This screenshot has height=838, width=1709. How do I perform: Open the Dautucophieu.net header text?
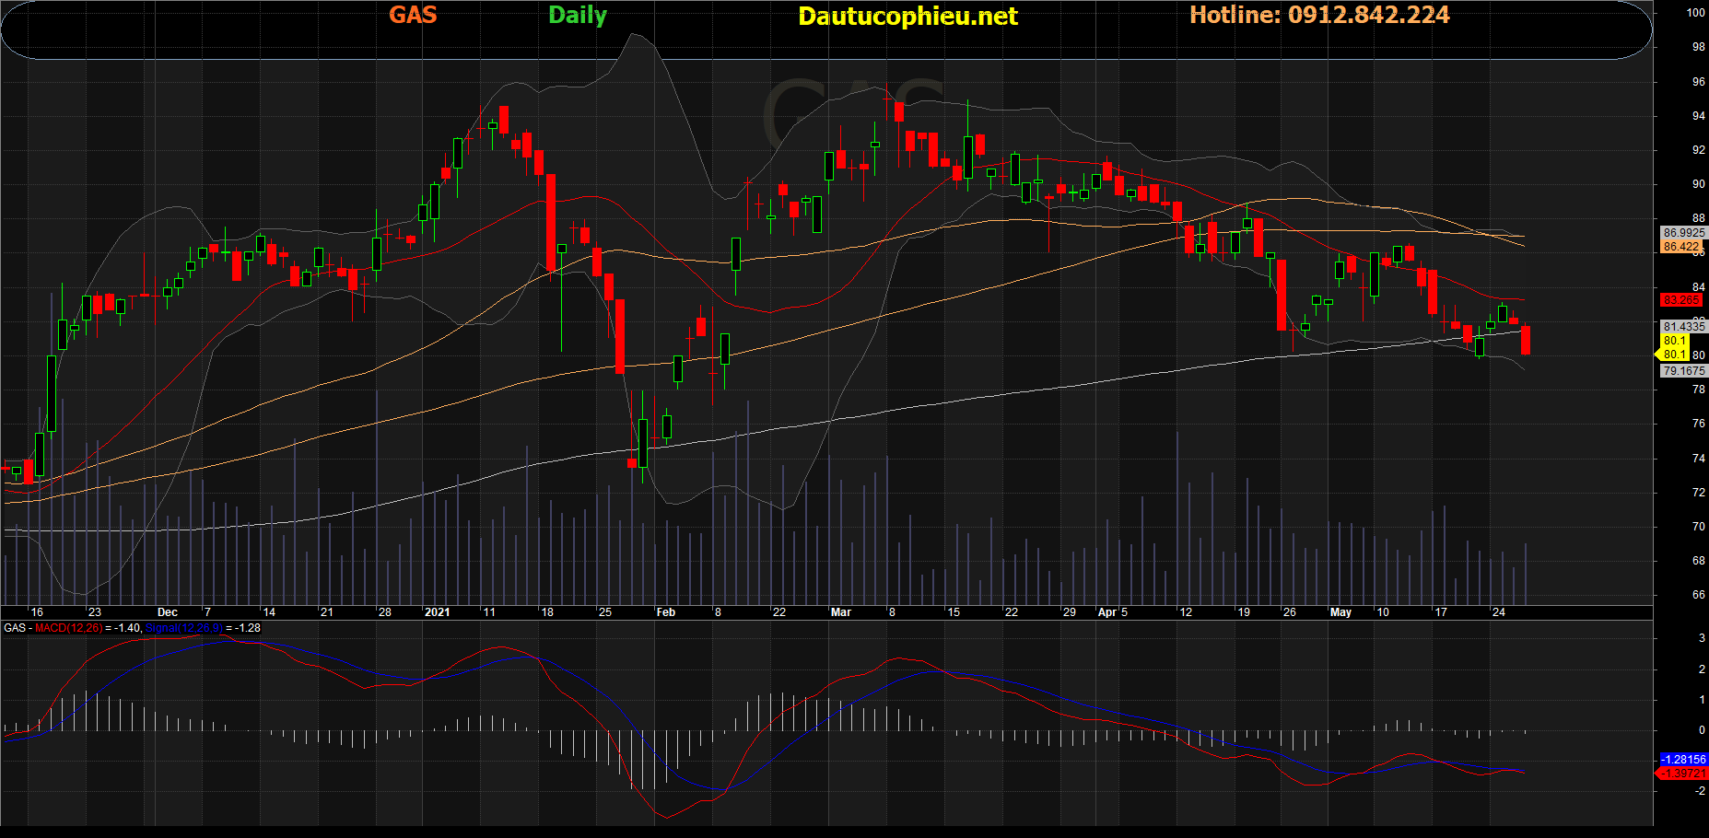[907, 17]
